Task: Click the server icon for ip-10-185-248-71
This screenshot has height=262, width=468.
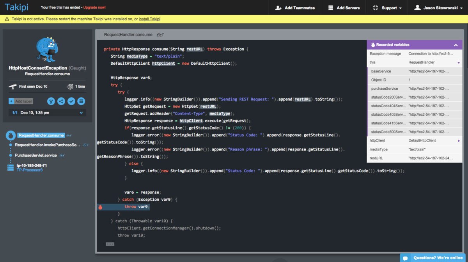Action: 10,166
